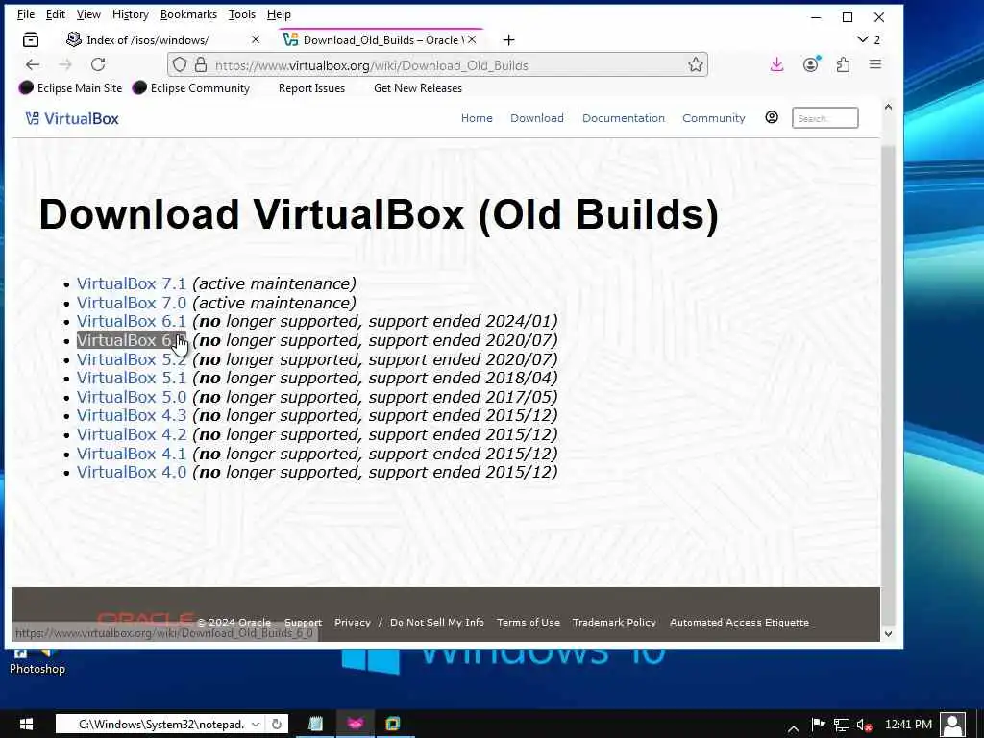The image size is (984, 738).
Task: Open the Firefox account icon
Action: pos(811,64)
